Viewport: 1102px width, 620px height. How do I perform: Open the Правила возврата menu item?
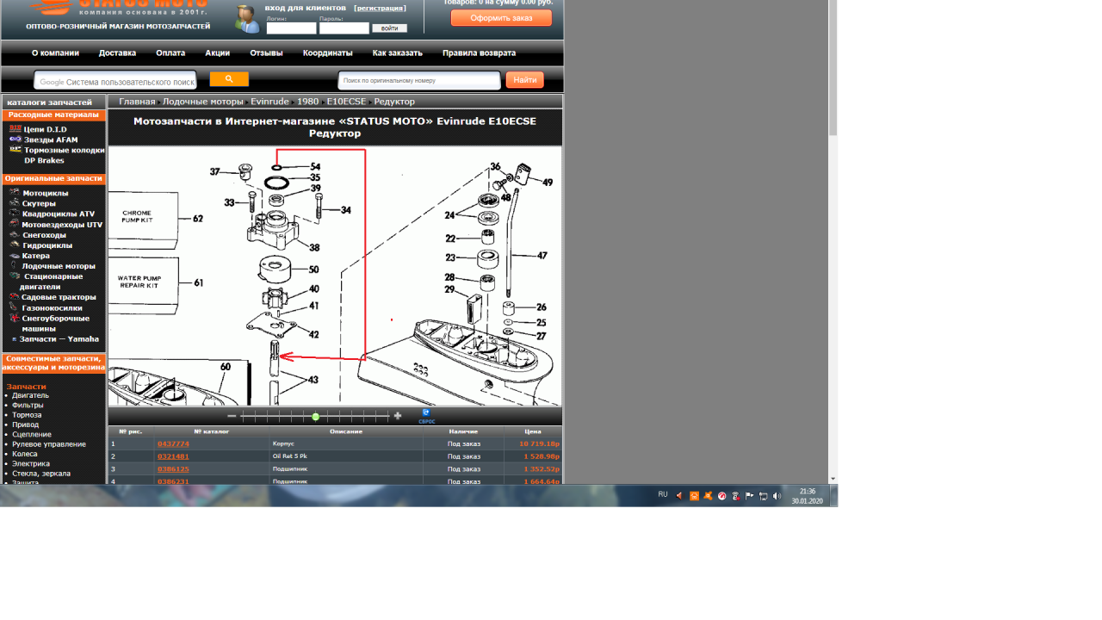coord(480,53)
